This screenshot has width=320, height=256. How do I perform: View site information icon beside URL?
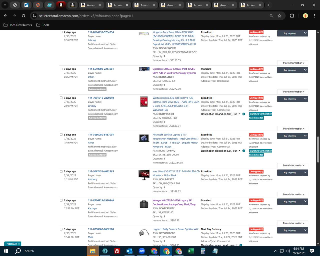click(x=34, y=16)
